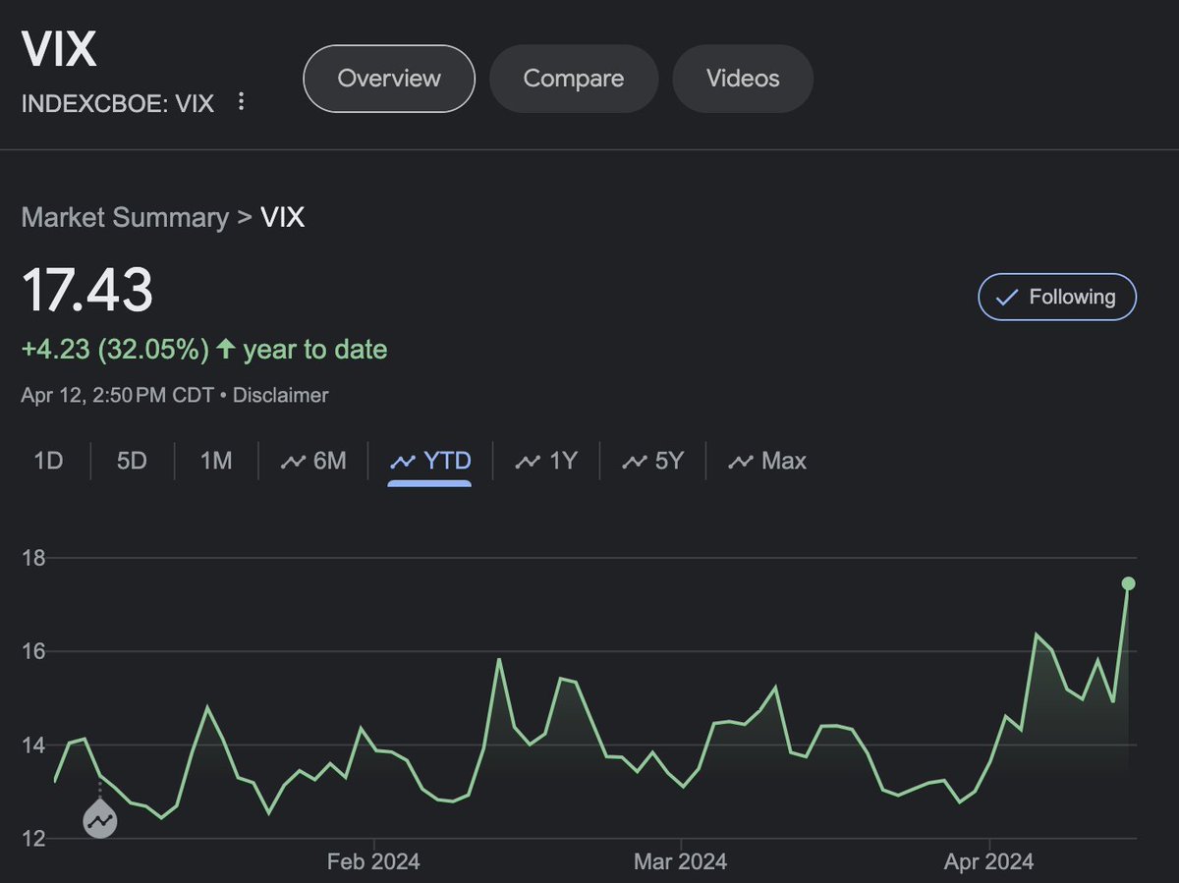Click the Feb 2024 axis label
Image resolution: width=1179 pixels, height=883 pixels.
coord(373,861)
